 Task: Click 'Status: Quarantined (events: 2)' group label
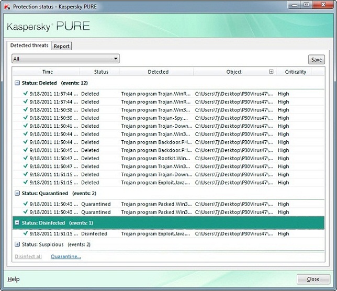point(59,193)
